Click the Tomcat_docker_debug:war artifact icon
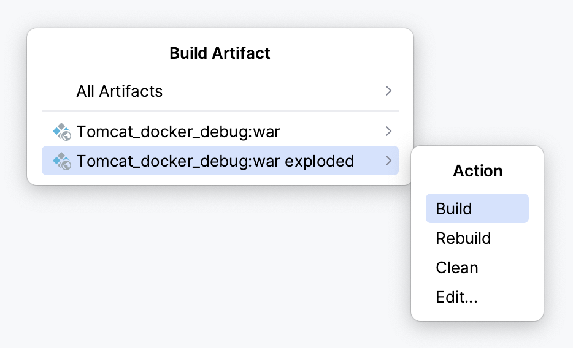573x348 pixels. (x=62, y=131)
